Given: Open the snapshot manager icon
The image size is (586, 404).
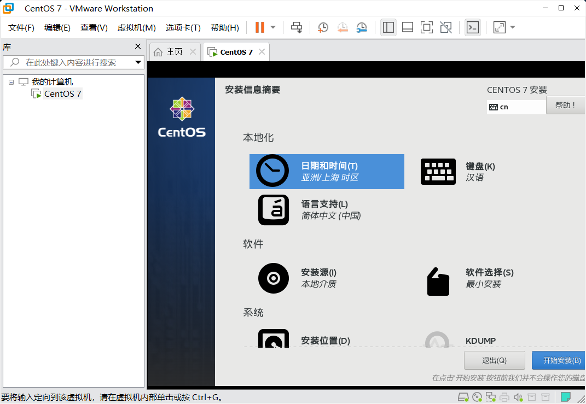Looking at the screenshot, I should (x=361, y=27).
